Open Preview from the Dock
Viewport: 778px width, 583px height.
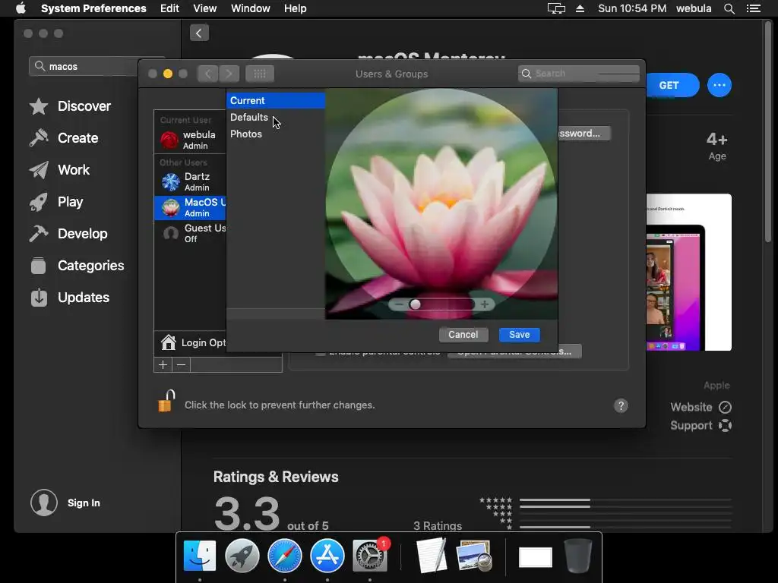point(475,556)
